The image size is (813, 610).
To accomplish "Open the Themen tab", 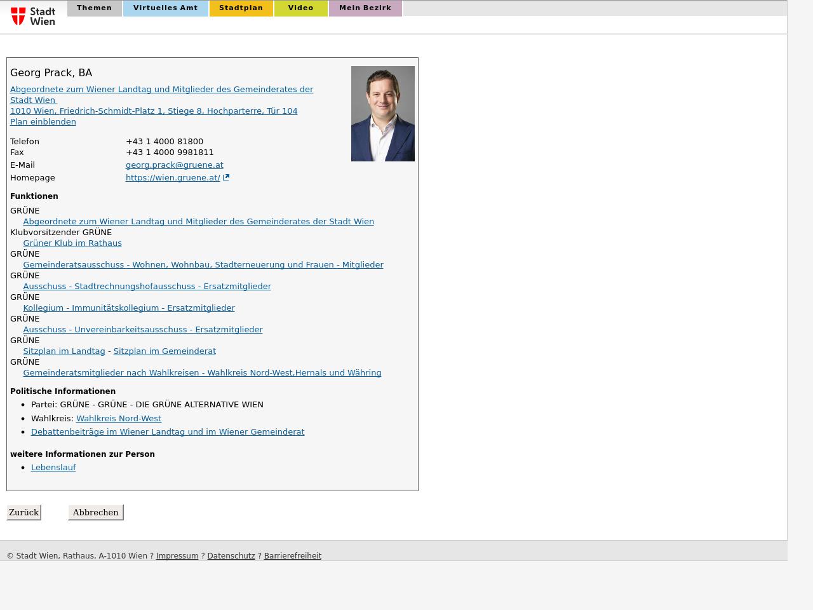I will 94,8.
